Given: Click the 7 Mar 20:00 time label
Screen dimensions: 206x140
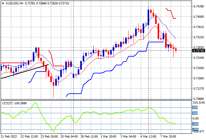Looking at the screenshot, I should (168, 137).
